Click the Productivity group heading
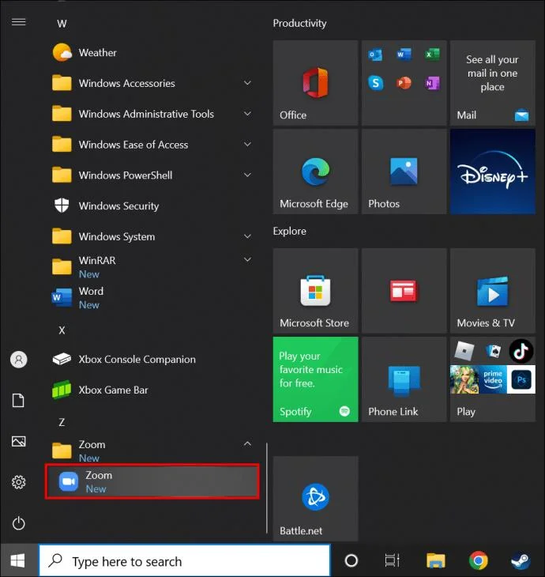The image size is (545, 577). coord(299,23)
